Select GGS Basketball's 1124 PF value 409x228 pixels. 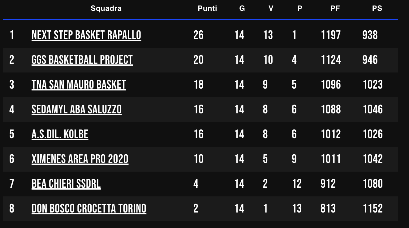[x=331, y=60]
